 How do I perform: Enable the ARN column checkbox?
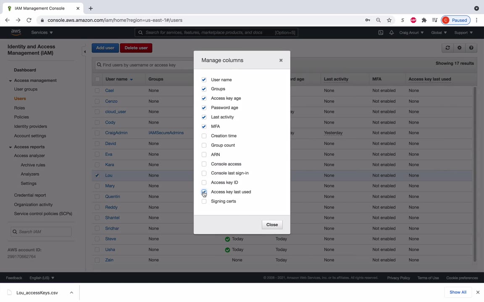204,154
